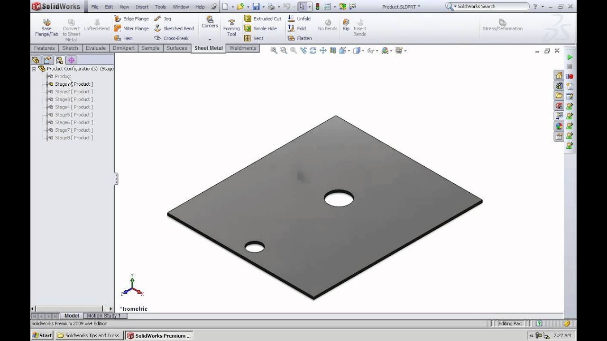Screen dimensions: 607x341
Task: Click the Rotate View icon
Action: click(313, 51)
